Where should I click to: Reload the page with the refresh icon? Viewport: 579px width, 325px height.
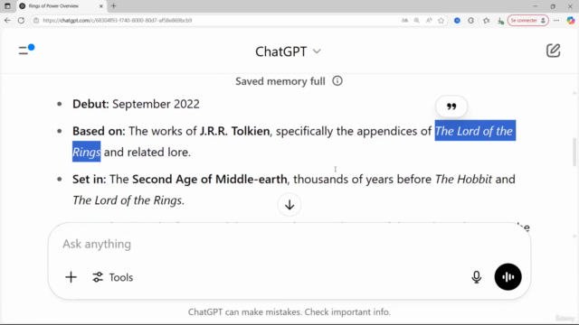point(21,20)
